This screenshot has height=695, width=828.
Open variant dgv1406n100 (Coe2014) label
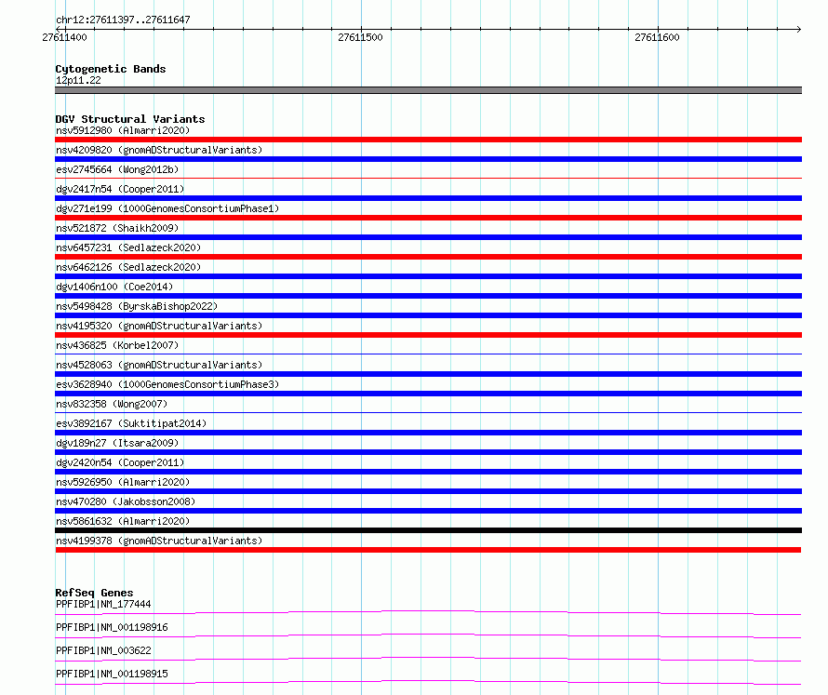[114, 287]
